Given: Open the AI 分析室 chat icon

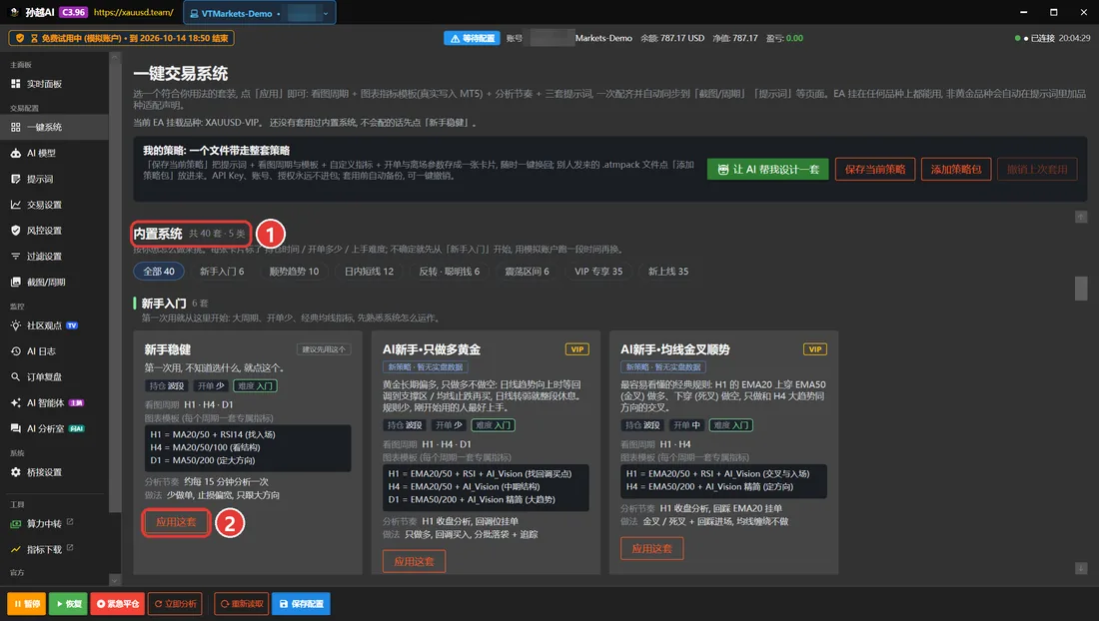Looking at the screenshot, I should point(15,428).
